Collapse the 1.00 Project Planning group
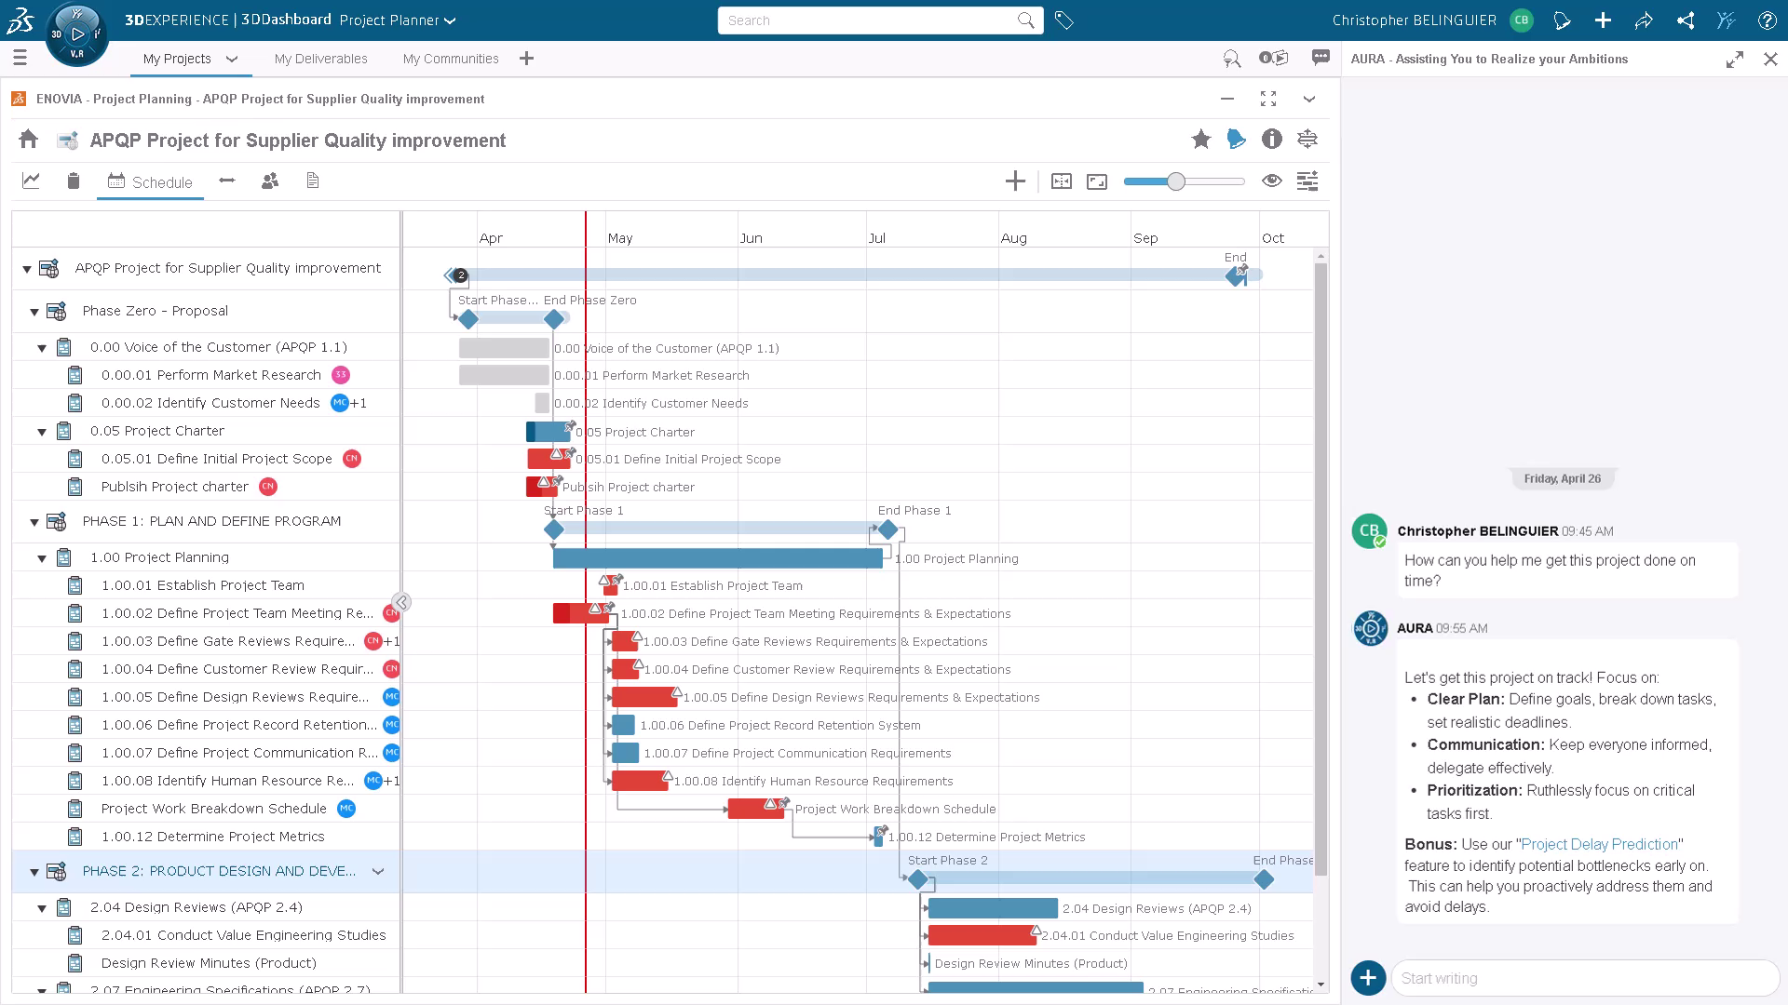1788x1005 pixels. point(42,558)
